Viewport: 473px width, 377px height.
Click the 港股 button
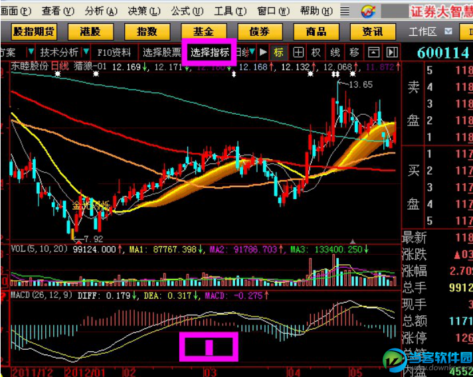click(x=90, y=32)
